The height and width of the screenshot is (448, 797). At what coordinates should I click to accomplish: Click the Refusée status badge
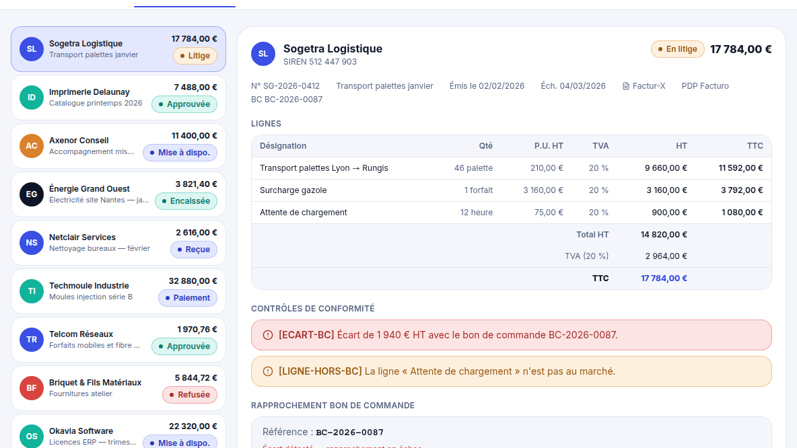click(x=190, y=395)
